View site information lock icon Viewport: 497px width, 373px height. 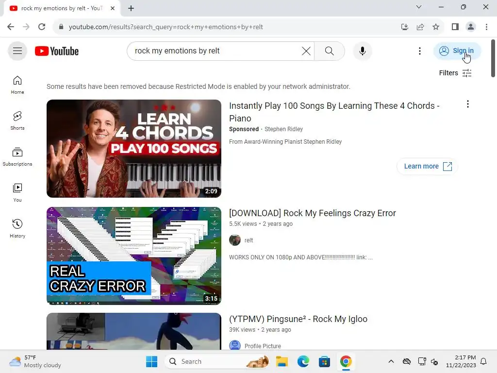coord(61,27)
